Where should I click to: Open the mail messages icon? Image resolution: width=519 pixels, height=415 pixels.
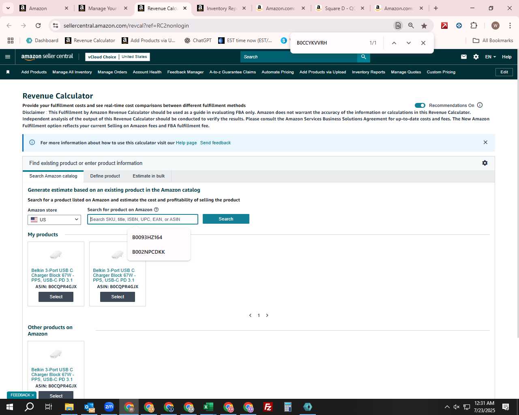tap(464, 57)
